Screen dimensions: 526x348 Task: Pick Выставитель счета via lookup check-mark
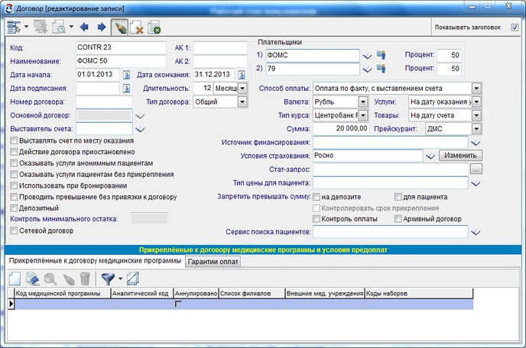tap(140, 129)
